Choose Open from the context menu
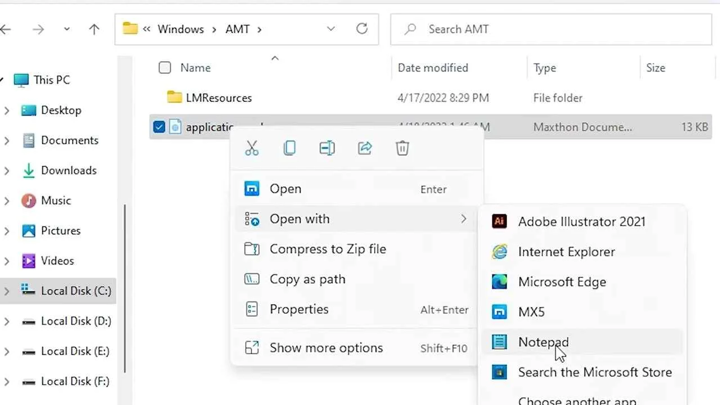Viewport: 720px width, 405px height. [x=357, y=189]
